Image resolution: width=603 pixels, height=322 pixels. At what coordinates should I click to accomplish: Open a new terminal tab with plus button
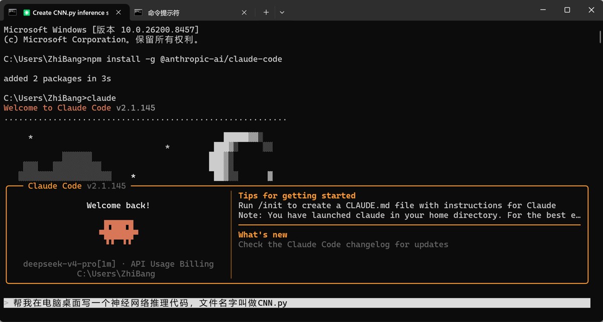[266, 13]
